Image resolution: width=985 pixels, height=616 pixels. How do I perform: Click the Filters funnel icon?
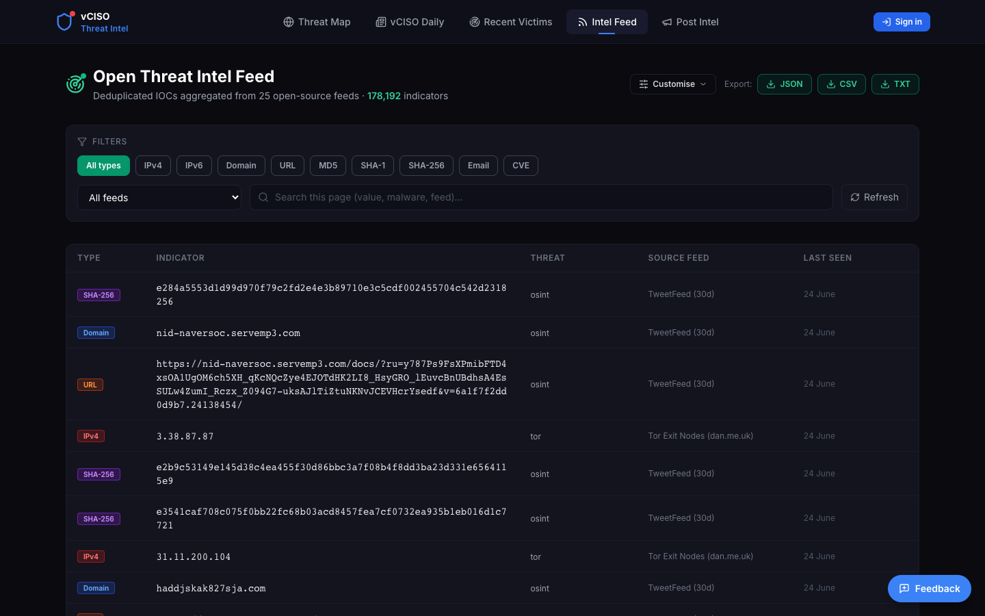(x=82, y=142)
